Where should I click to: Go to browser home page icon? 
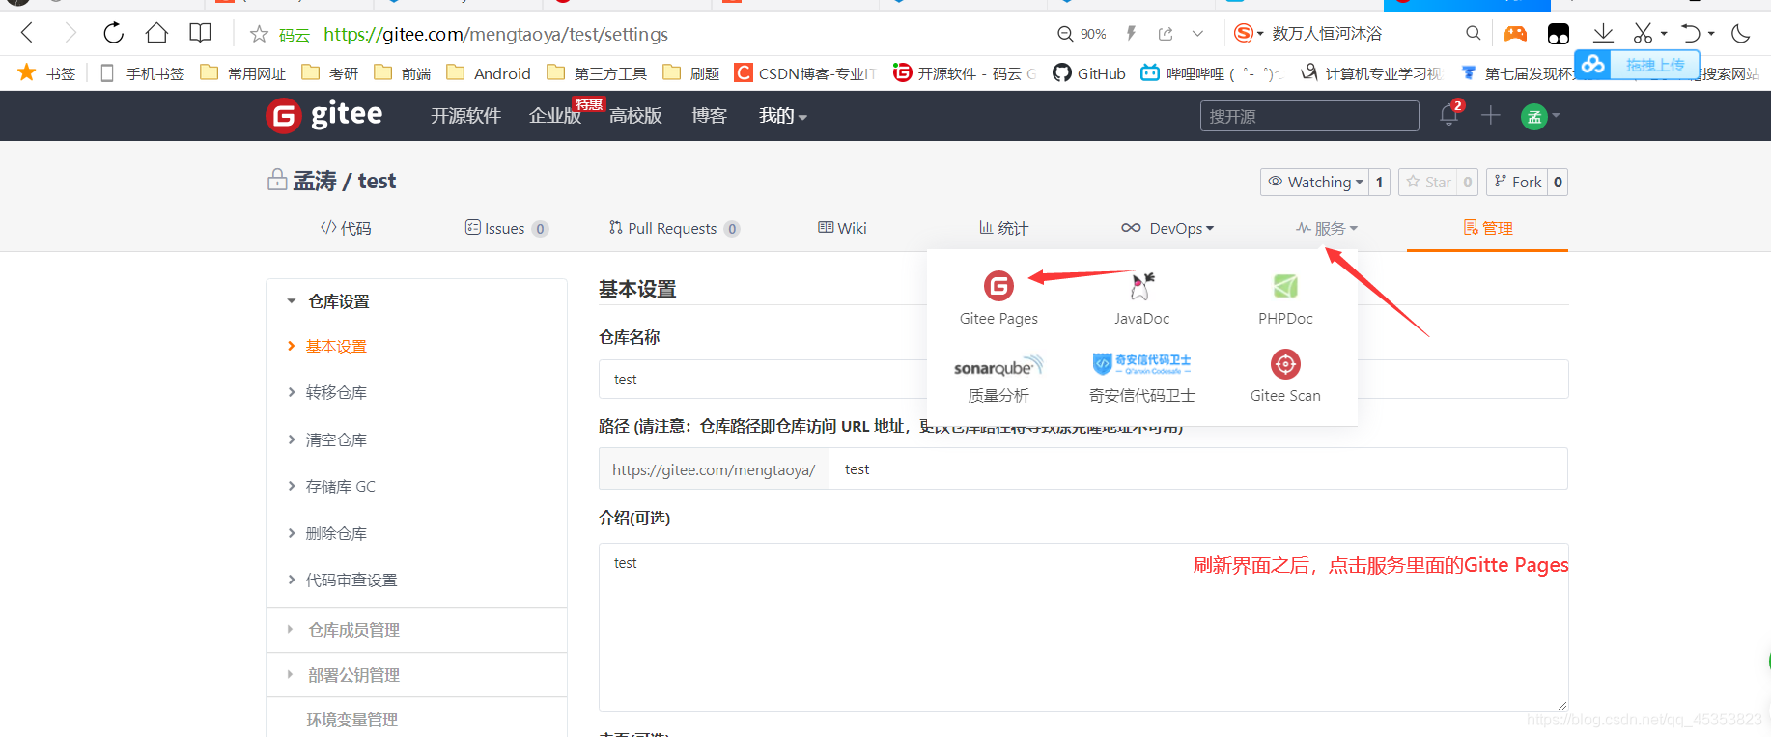(156, 33)
